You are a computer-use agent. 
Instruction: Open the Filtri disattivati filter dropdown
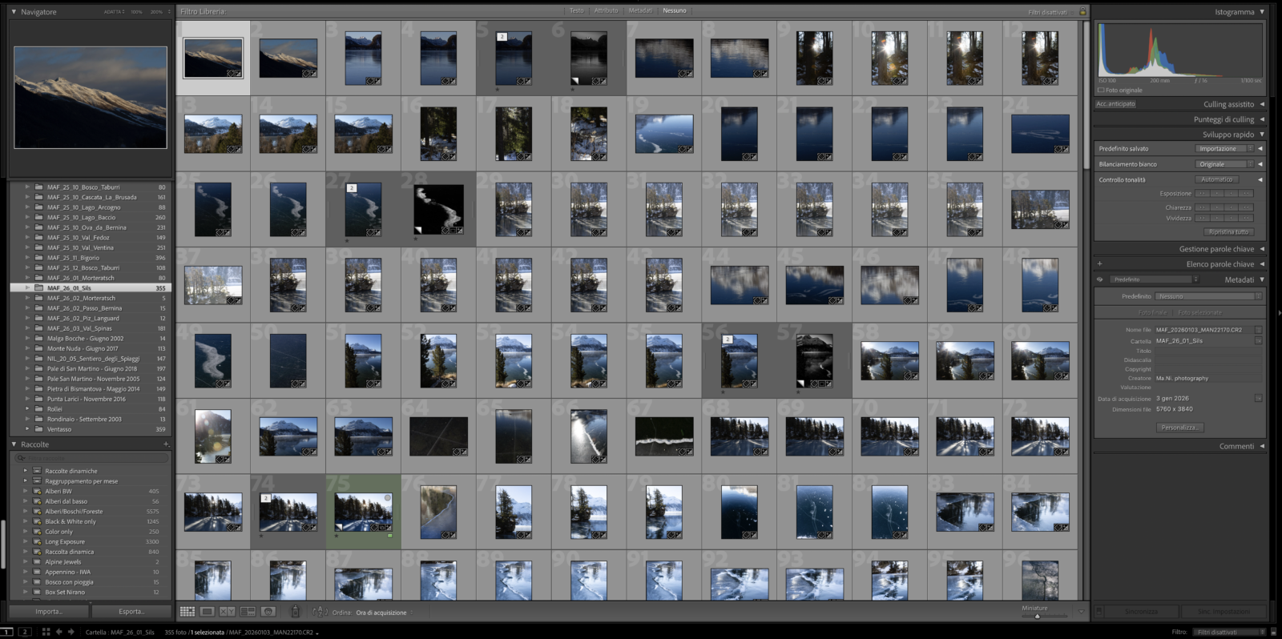point(1228,632)
